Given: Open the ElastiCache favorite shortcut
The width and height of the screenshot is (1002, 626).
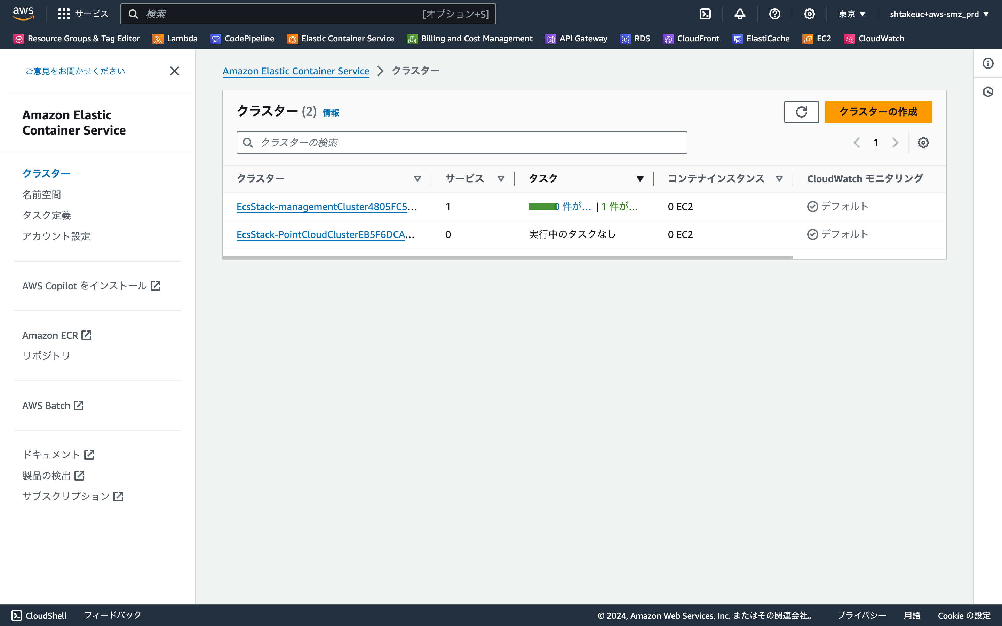Looking at the screenshot, I should pos(761,39).
